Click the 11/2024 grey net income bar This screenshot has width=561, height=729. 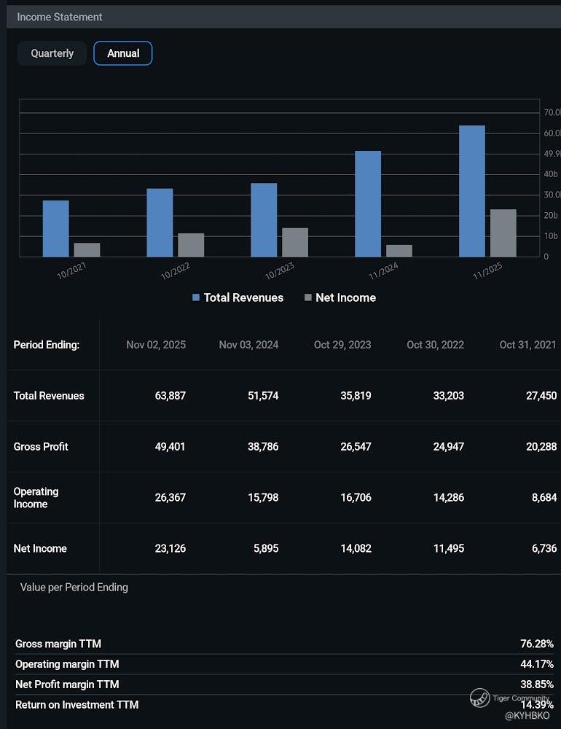tap(399, 251)
